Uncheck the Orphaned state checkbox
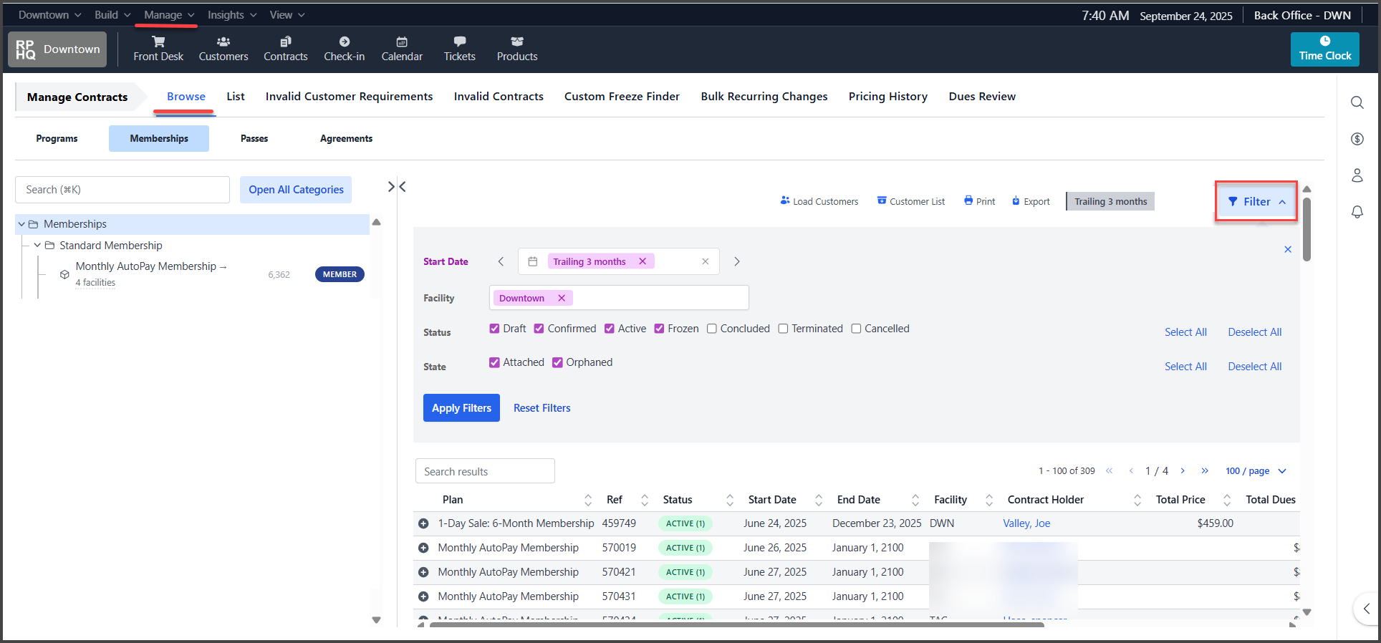The image size is (1381, 643). (557, 362)
